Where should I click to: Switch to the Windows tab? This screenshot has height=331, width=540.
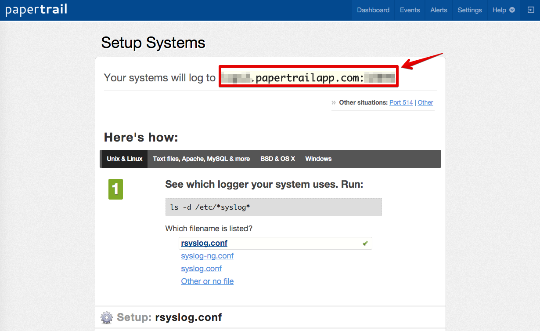pyautogui.click(x=318, y=159)
